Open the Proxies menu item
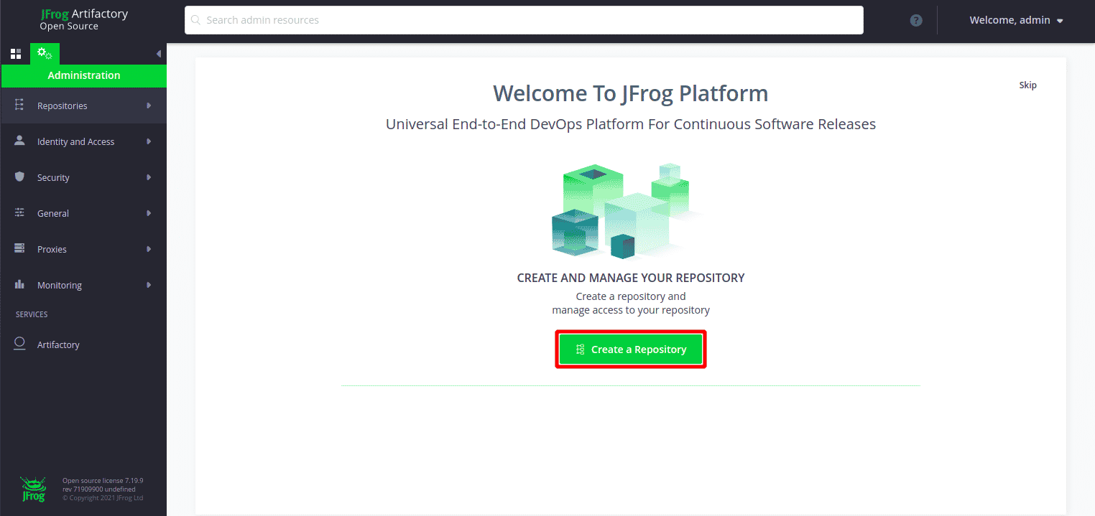This screenshot has width=1095, height=516. click(x=83, y=249)
